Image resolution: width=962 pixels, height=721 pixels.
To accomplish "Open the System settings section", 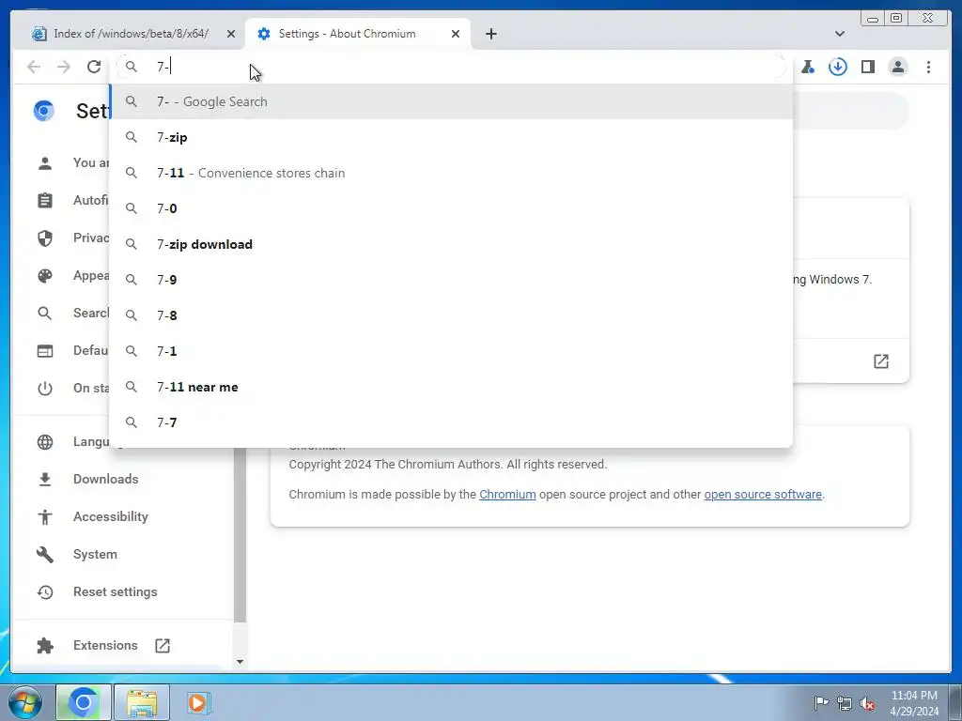I will [x=95, y=554].
